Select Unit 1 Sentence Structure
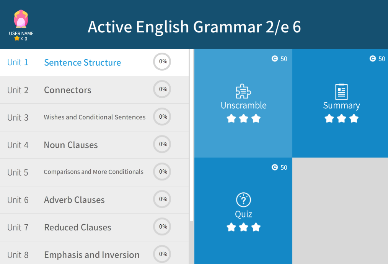 point(82,63)
